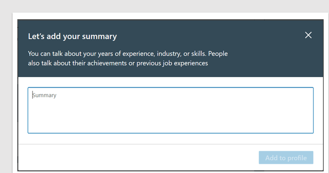Select the "Let's add your summary" heading
This screenshot has height=173, width=329.
(72, 36)
